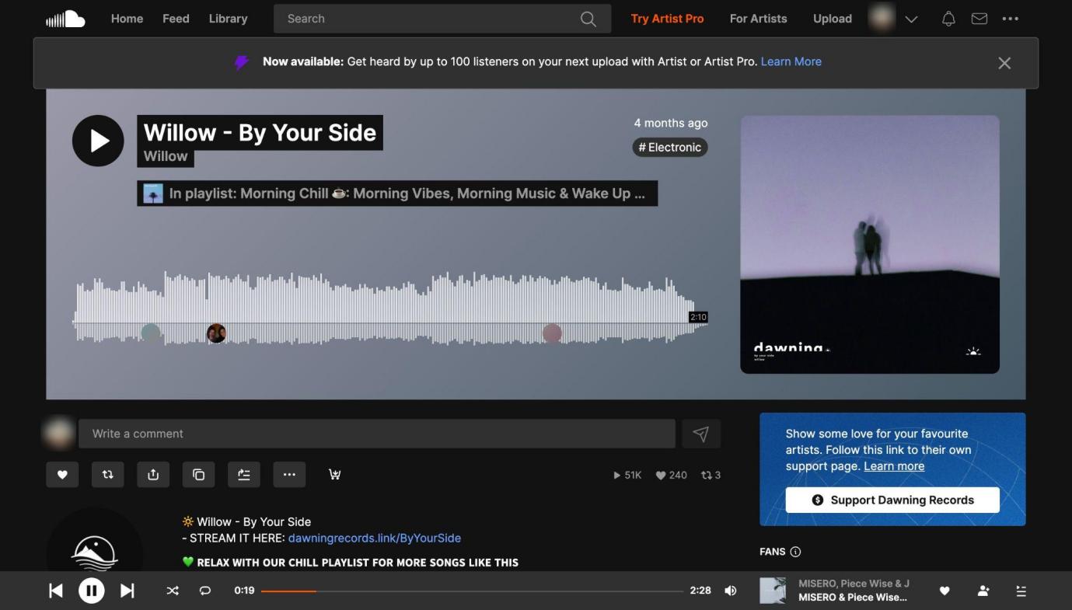The width and height of the screenshot is (1072, 610).
Task: Skip to the previous track
Action: [56, 591]
